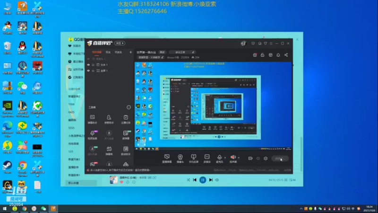
Task: Select the Google Chrome desktop icon
Action: tap(22, 169)
